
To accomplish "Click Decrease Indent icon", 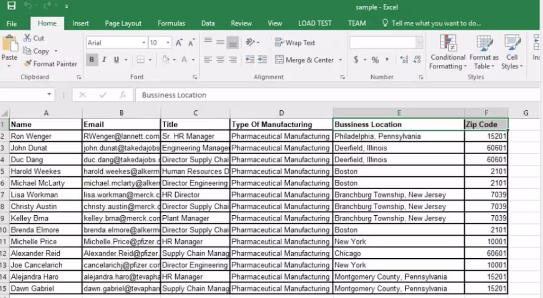I will pyautogui.click(x=250, y=60).
